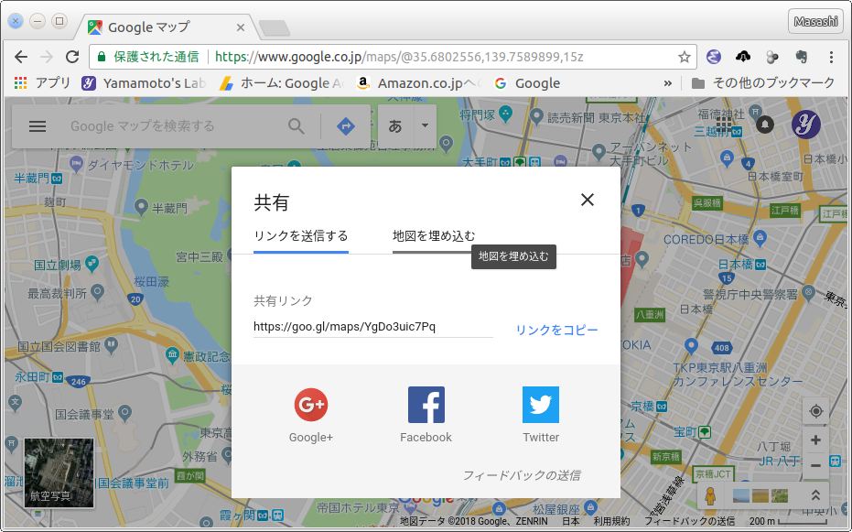
Task: Click the Evernote elephant extension icon
Action: click(x=802, y=57)
